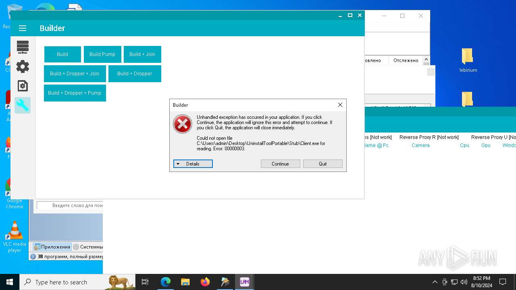Click Continue in the exception dialog
This screenshot has height=290, width=516.
click(x=280, y=164)
